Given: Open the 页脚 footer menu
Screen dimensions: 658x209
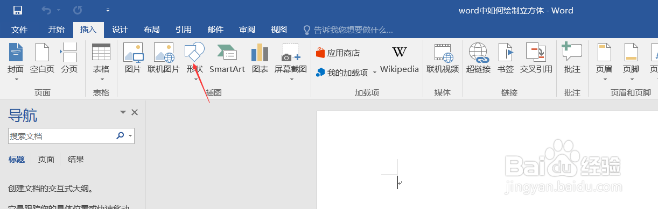Looking at the screenshot, I should [631, 62].
